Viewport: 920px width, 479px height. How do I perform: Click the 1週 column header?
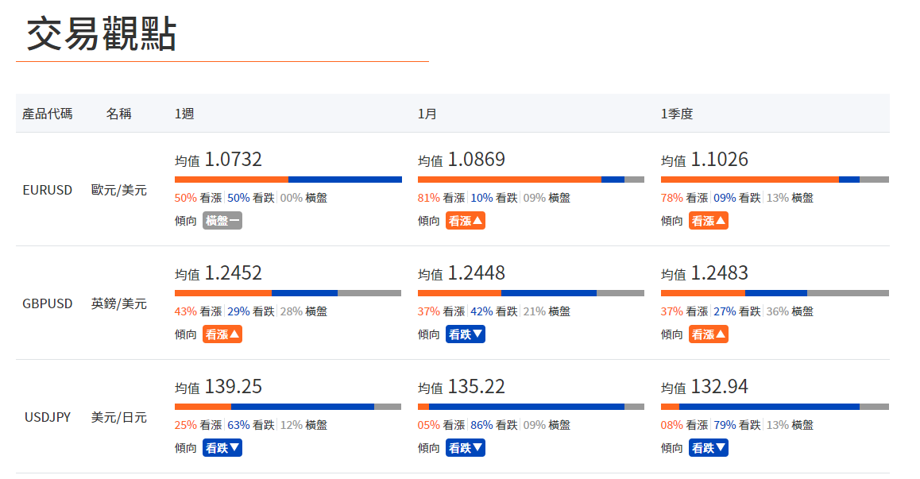pyautogui.click(x=184, y=114)
